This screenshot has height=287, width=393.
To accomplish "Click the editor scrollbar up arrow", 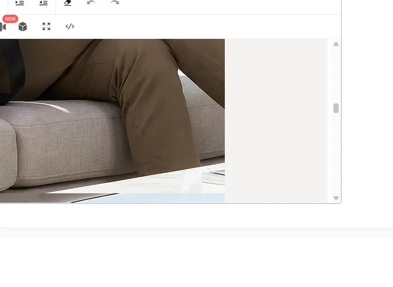I will pos(336,44).
